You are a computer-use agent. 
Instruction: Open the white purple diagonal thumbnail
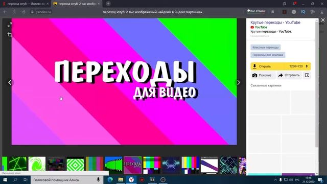[209, 165]
